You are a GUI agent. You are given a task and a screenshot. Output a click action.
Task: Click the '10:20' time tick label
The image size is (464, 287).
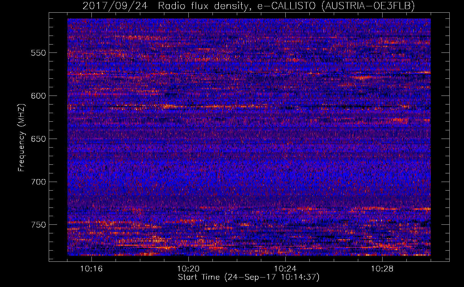(188, 269)
